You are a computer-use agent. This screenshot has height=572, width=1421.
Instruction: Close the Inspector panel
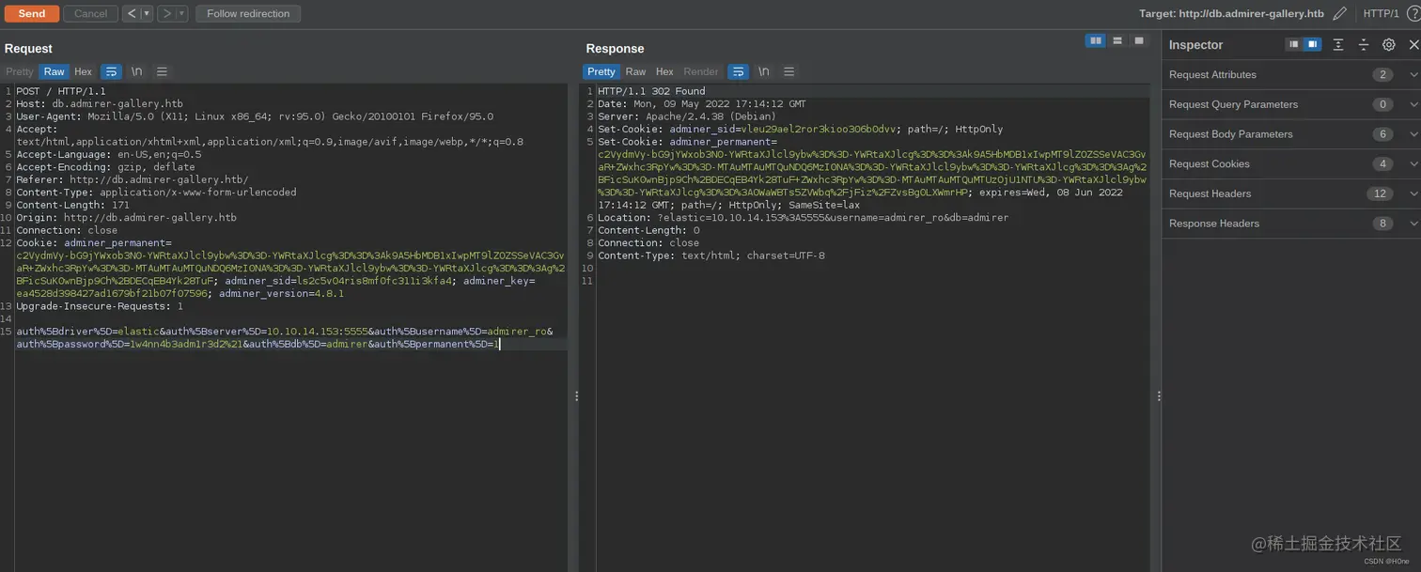click(1413, 44)
